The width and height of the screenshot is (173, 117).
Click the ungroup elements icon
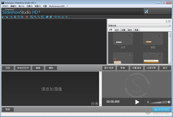coord(51,17)
